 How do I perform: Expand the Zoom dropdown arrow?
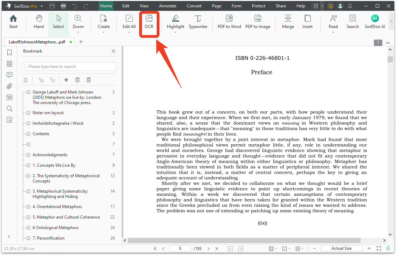click(78, 32)
